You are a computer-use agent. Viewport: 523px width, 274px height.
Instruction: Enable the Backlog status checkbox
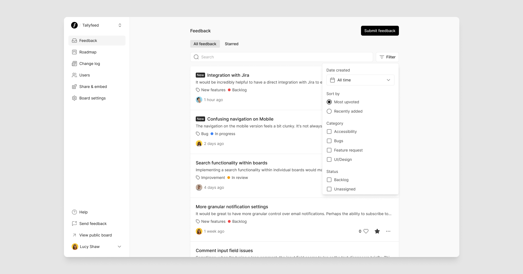329,180
